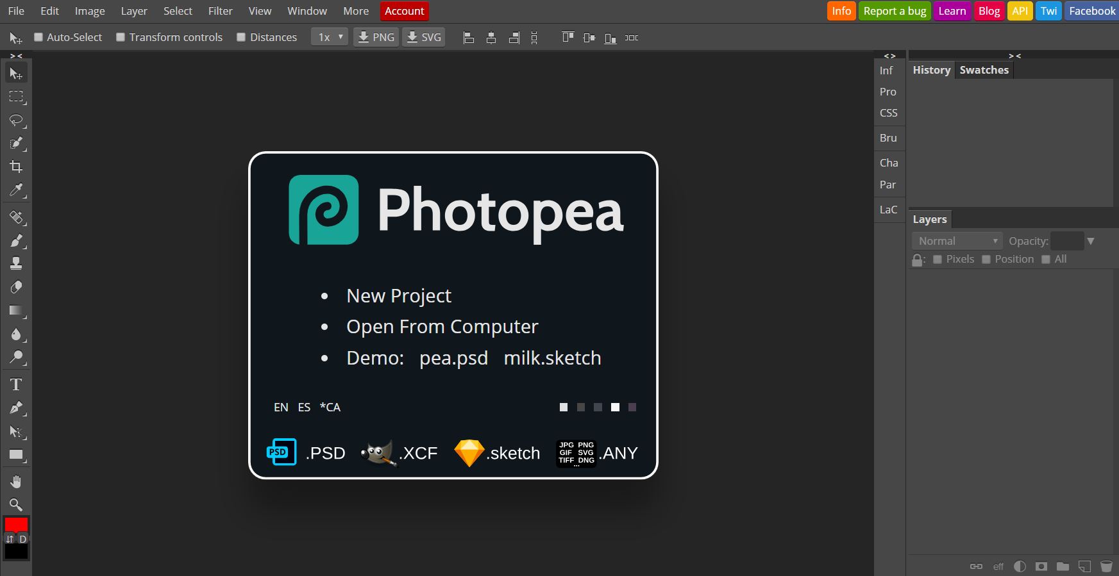Screen dimensions: 1119x576
Task: Open the pea.psd demo file
Action: pyautogui.click(x=454, y=358)
